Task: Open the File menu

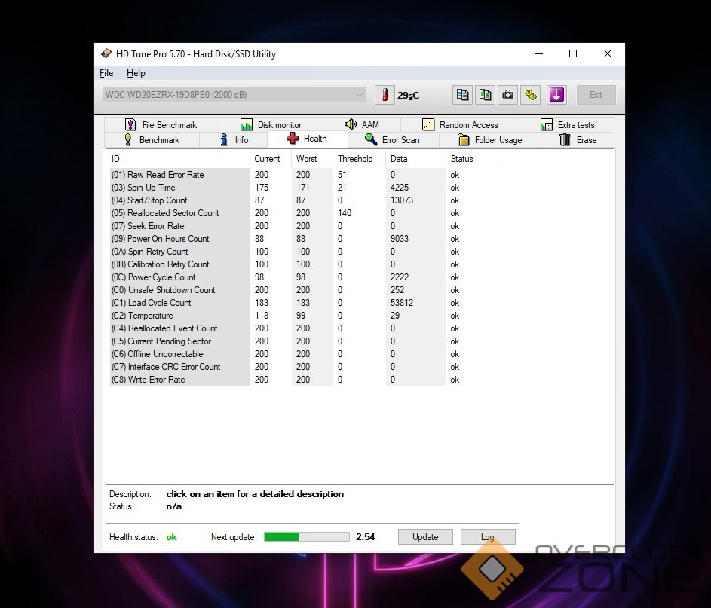Action: pos(106,73)
